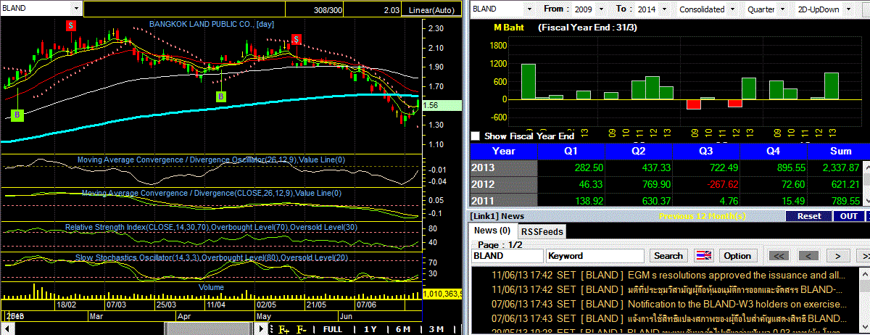Click the Volume panel label
The width and height of the screenshot is (870, 335).
[211, 287]
